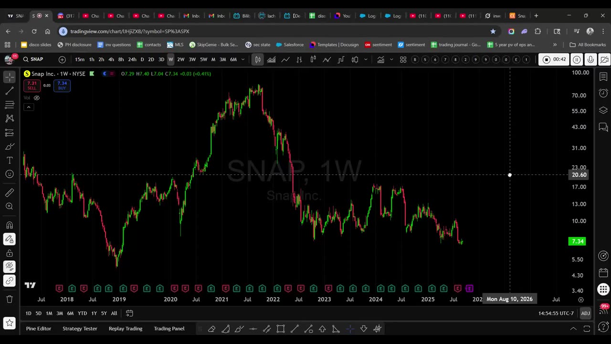Open the watchlist panel icon

(603, 77)
